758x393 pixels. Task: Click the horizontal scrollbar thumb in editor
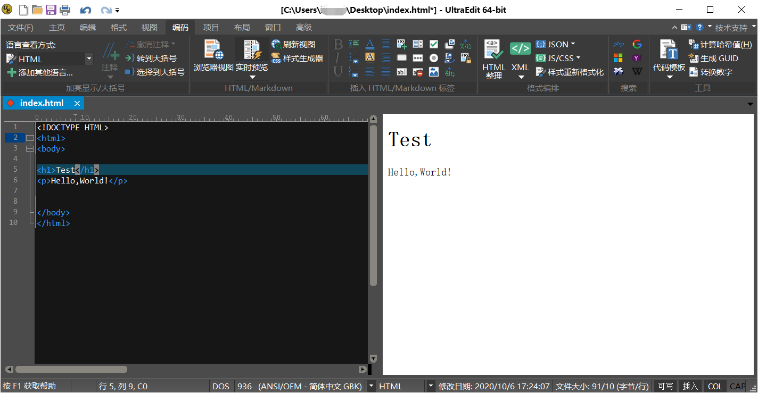[x=71, y=369]
